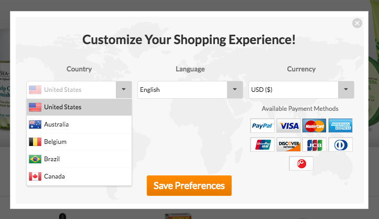379x219 pixels.
Task: Collapse the Country dropdown arrow
Action: coord(123,90)
